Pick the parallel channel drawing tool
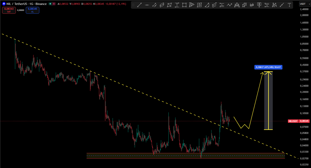This screenshot has height=168, width=311. click(162, 5)
